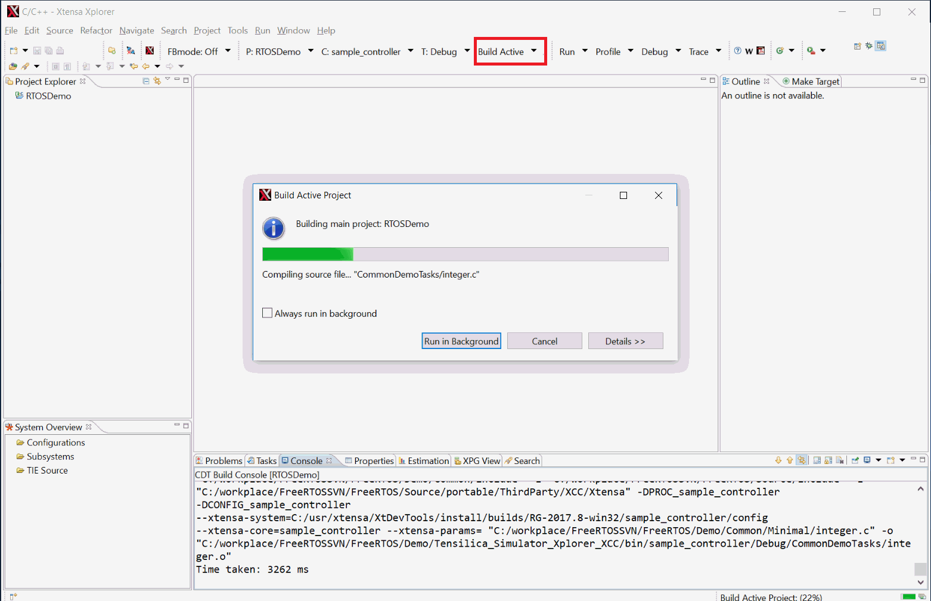Click 'Build Active Project: (22%)' status text
Screen dimensions: 931x601
771,597
